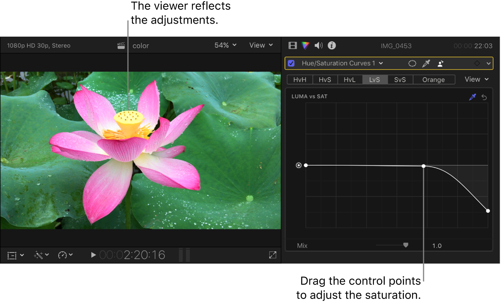Click the Mix value field 1.0
Image resolution: width=501 pixels, height=303 pixels.
(x=437, y=246)
